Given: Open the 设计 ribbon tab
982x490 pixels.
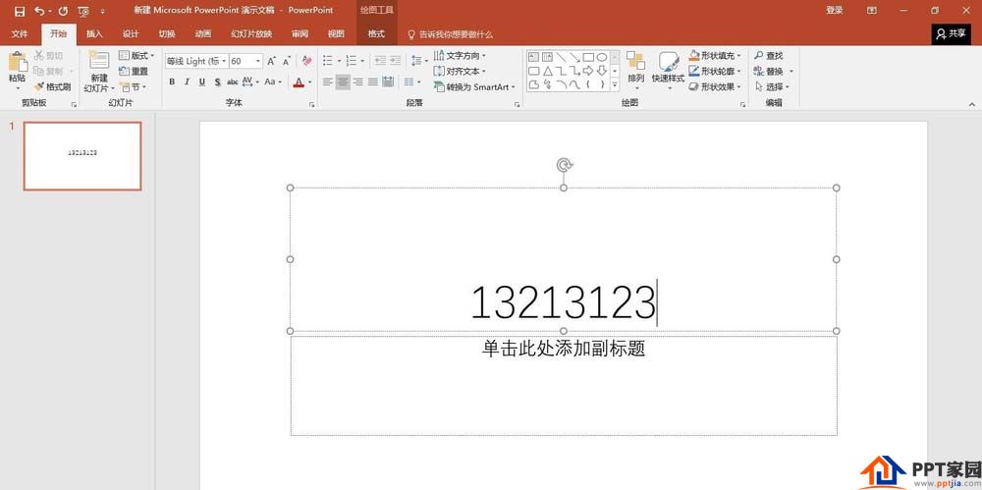Looking at the screenshot, I should pyautogui.click(x=131, y=33).
